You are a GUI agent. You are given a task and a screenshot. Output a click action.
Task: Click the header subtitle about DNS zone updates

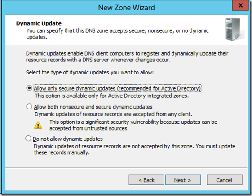tap(118, 34)
